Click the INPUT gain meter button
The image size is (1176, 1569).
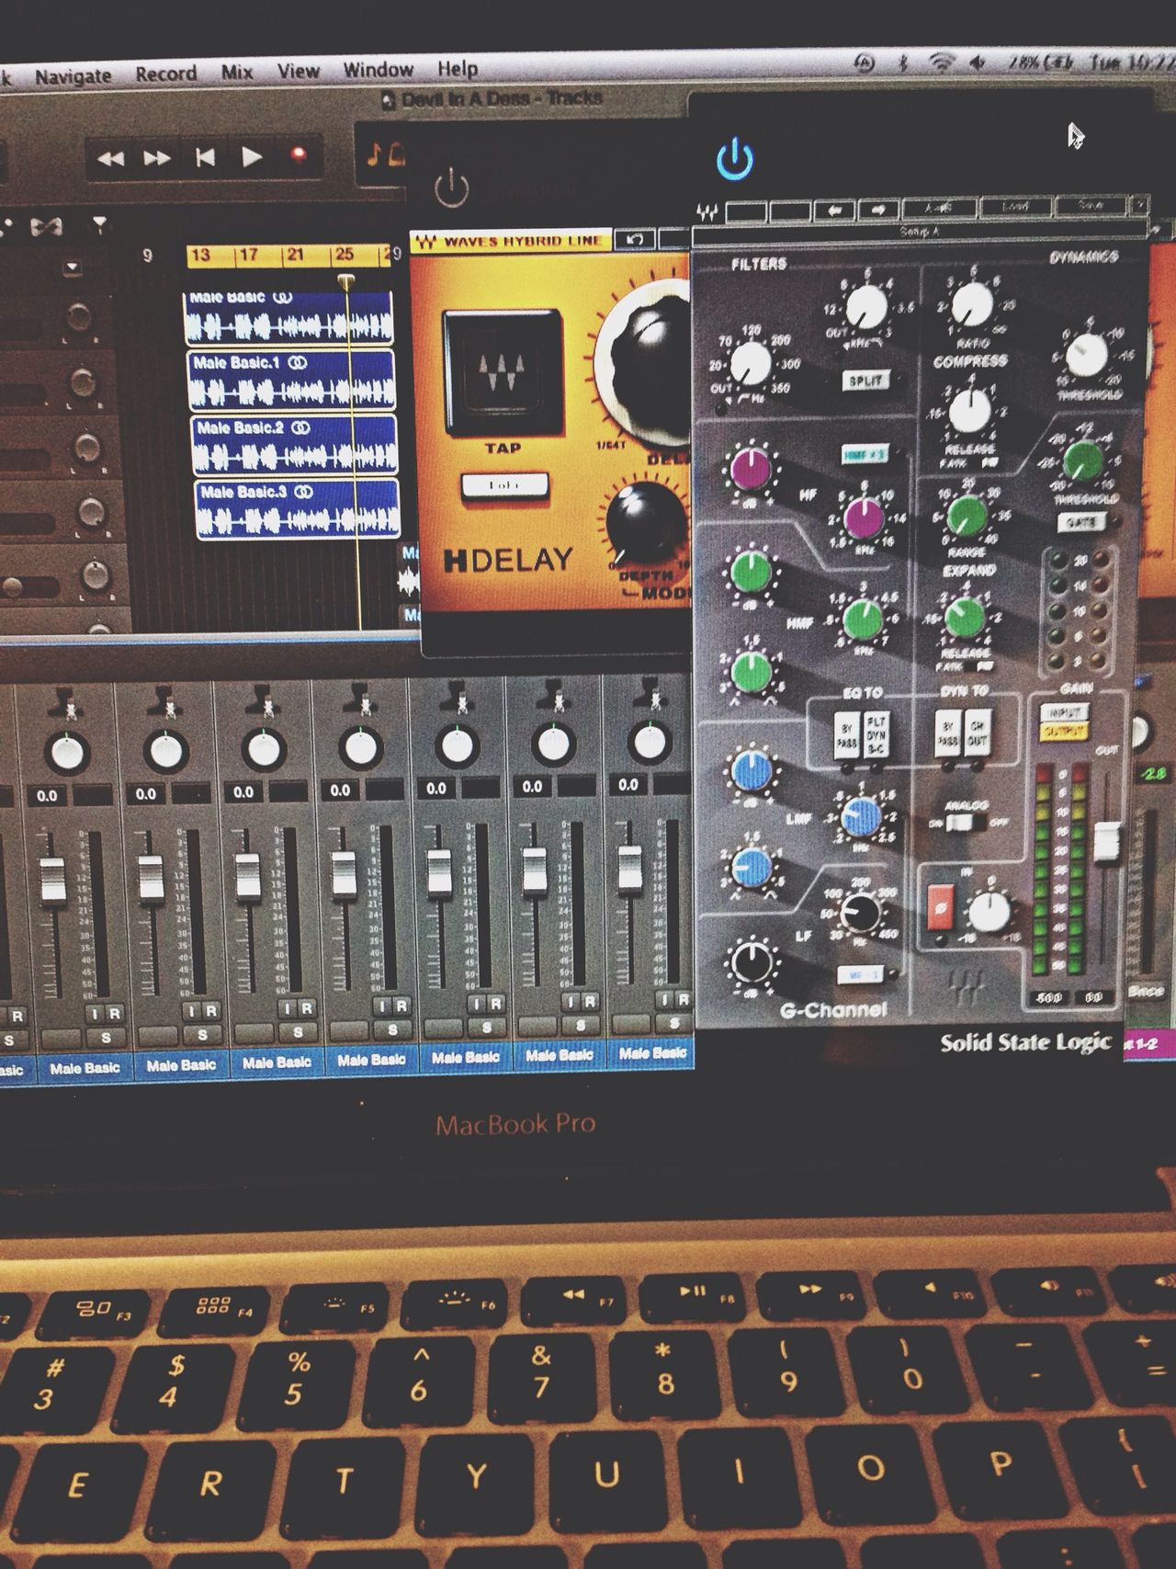(x=1064, y=713)
